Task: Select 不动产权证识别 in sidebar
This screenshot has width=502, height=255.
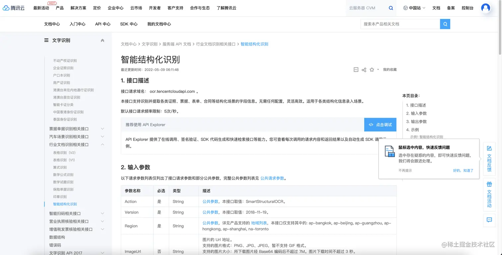Action: click(x=65, y=61)
